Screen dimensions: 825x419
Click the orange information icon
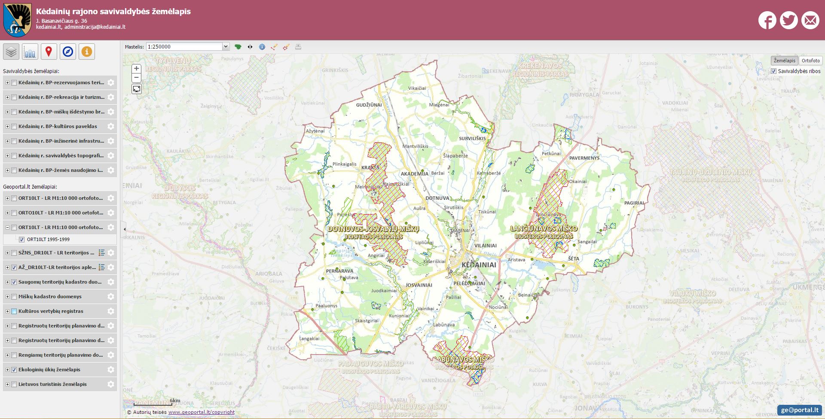click(87, 52)
